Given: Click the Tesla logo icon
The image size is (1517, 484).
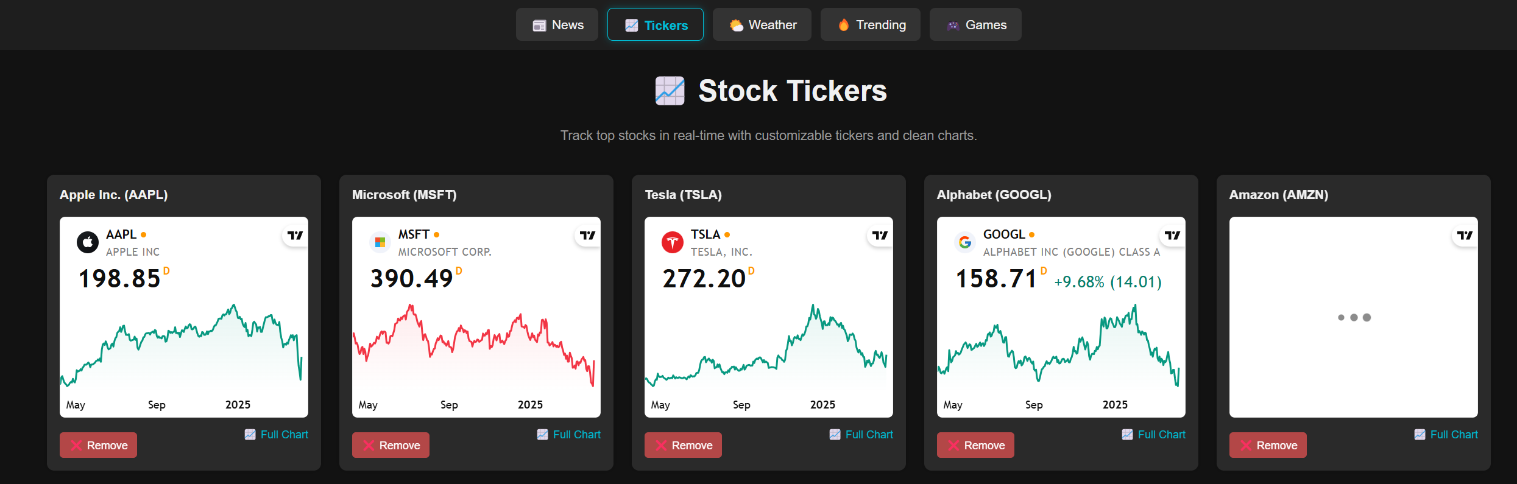Looking at the screenshot, I should coord(673,242).
